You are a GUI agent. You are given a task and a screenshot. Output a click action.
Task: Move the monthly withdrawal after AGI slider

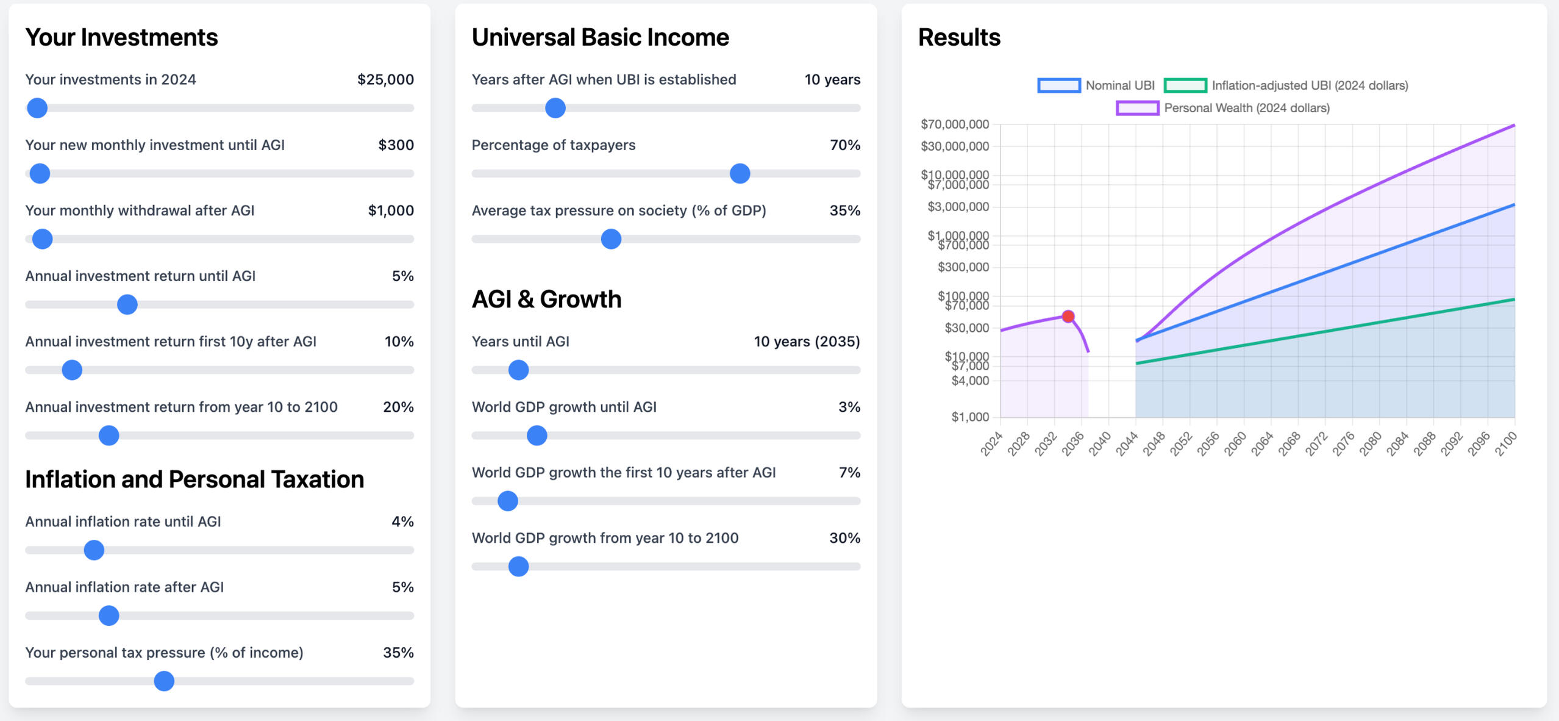(43, 239)
